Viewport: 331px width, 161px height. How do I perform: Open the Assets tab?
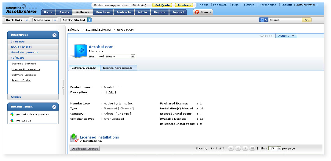pyautogui.click(x=64, y=12)
